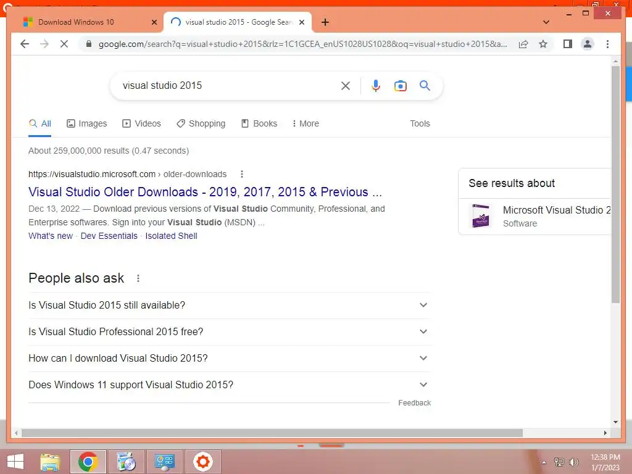
Task: View site information padlock icon
Action: 89,44
